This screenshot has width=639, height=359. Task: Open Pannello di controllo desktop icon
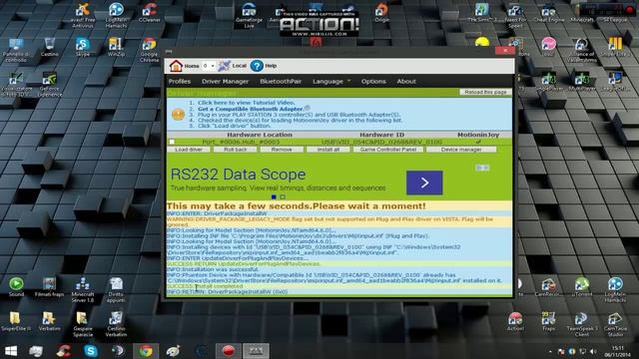tap(16, 50)
